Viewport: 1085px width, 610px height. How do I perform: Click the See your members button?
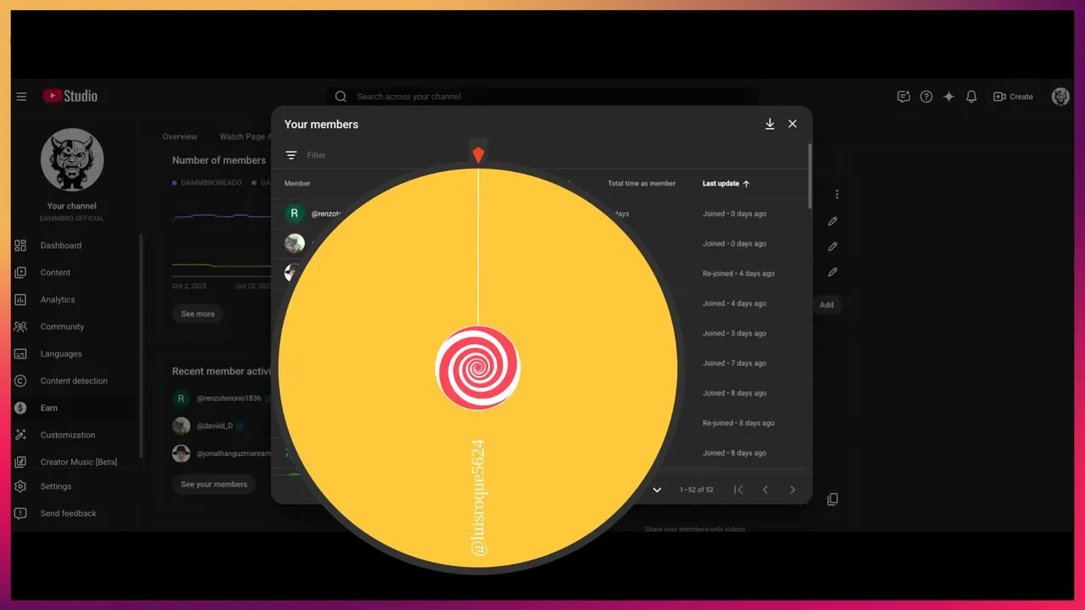214,485
